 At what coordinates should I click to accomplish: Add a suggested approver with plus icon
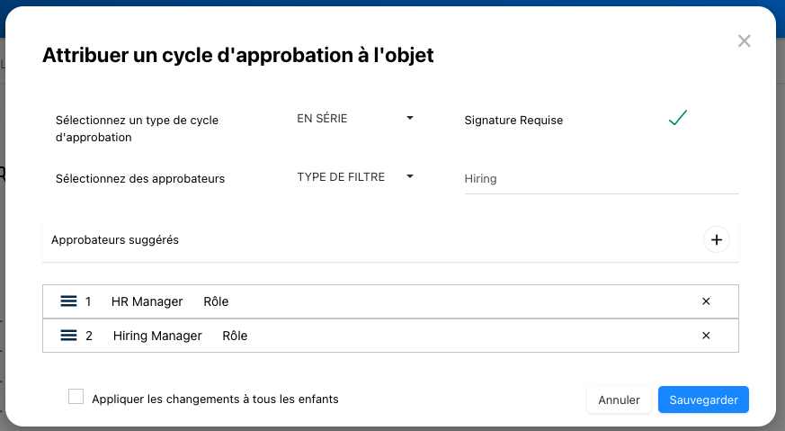click(x=717, y=240)
